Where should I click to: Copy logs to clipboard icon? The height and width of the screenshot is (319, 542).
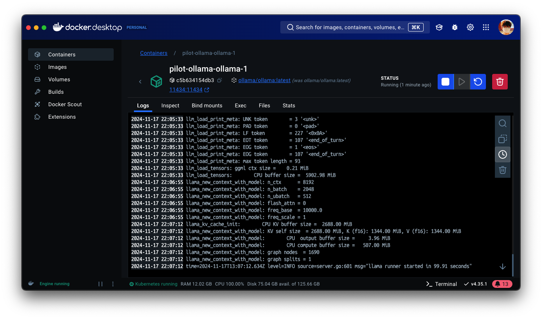503,139
